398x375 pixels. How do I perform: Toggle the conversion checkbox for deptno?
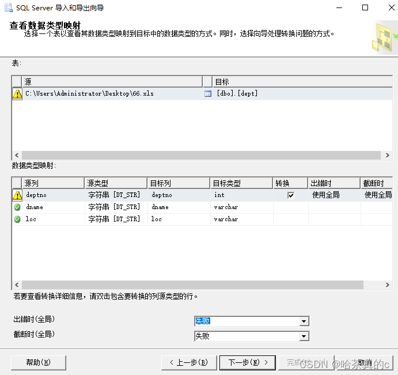[x=291, y=195]
